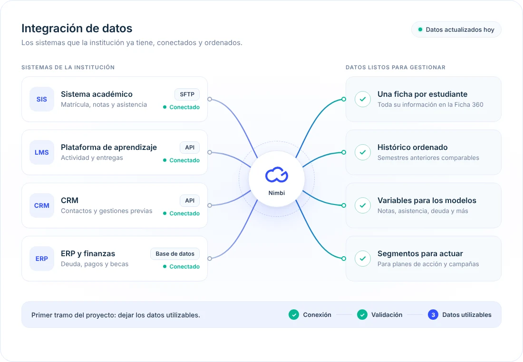523x362 pixels.
Task: Click SISTEMAS DE LA INSTITUCIÓN section label
Action: (x=68, y=67)
